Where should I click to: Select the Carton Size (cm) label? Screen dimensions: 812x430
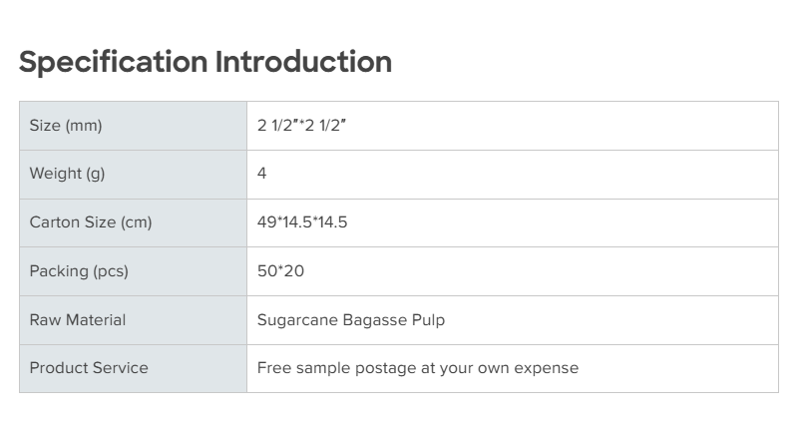(91, 222)
